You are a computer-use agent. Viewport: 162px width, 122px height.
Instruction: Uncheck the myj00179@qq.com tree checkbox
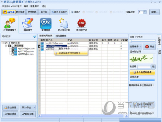(x=13, y=48)
